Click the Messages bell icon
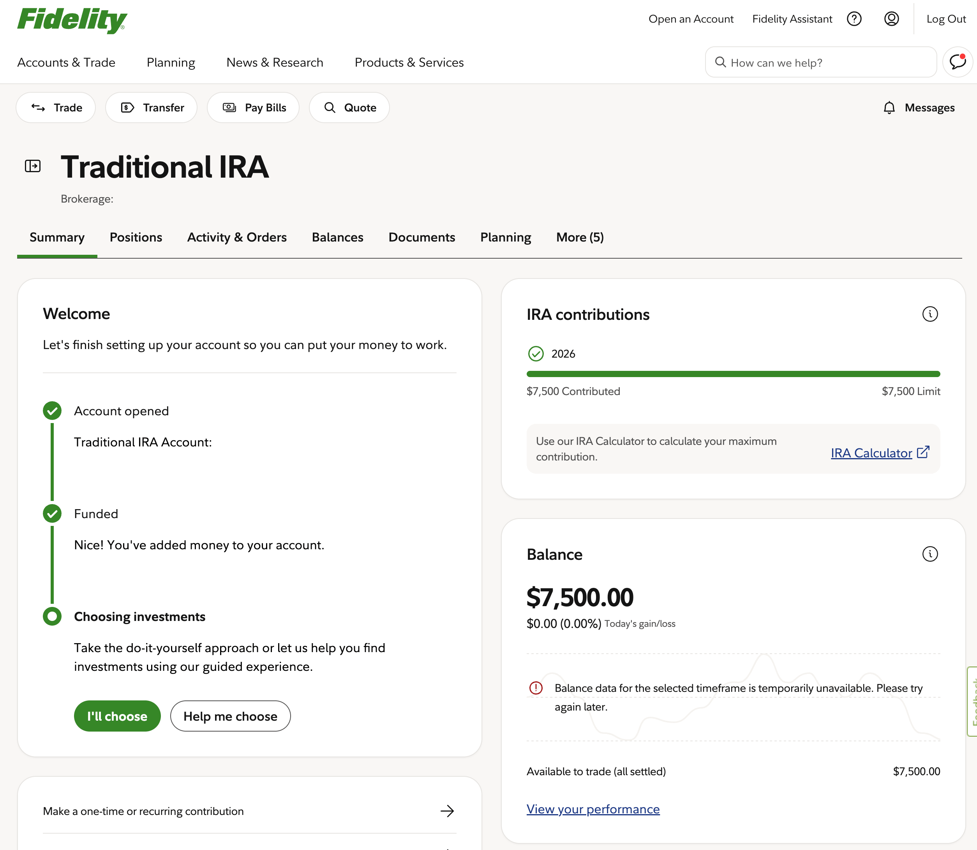This screenshot has width=977, height=850. [889, 108]
